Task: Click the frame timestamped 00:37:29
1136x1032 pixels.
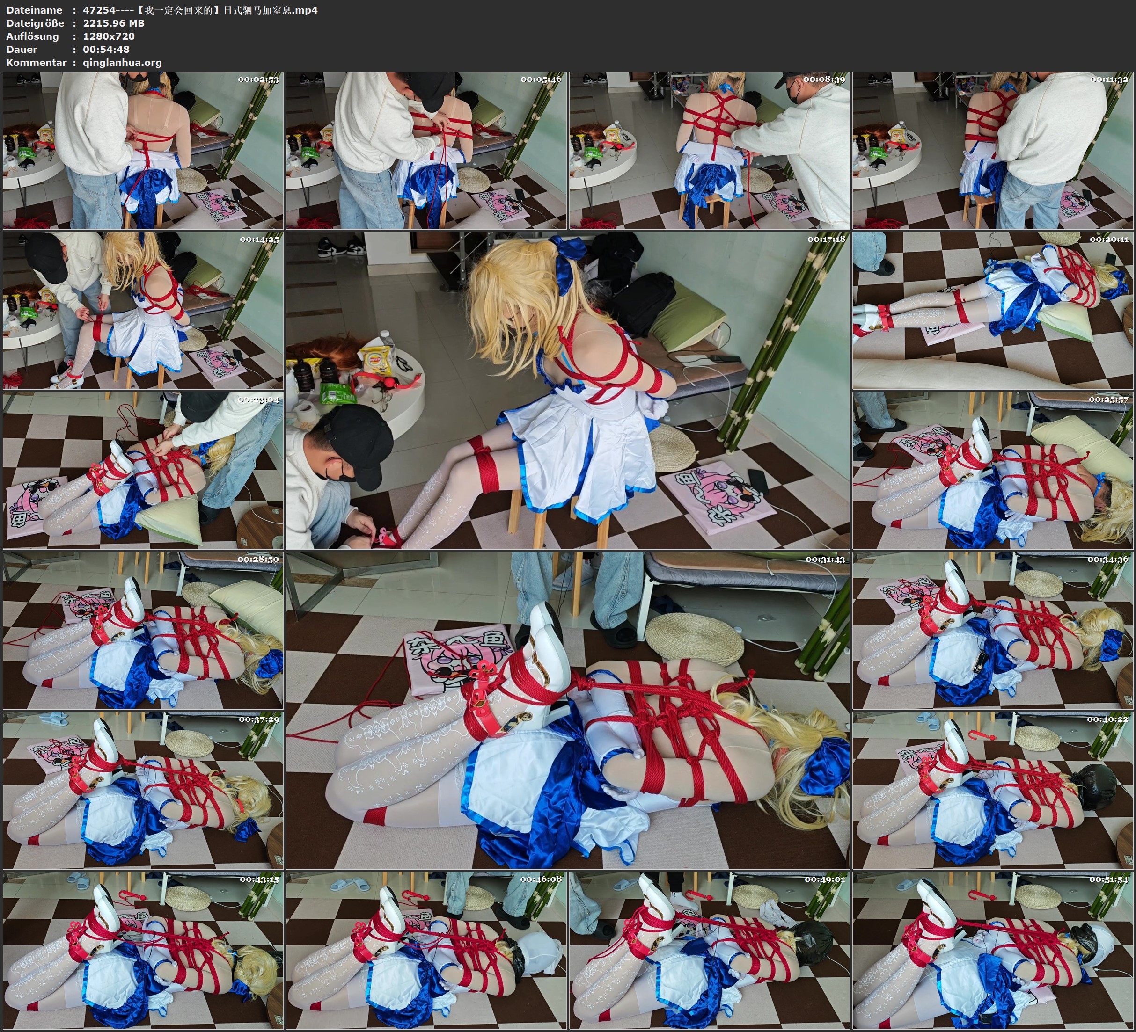Action: tap(143, 790)
